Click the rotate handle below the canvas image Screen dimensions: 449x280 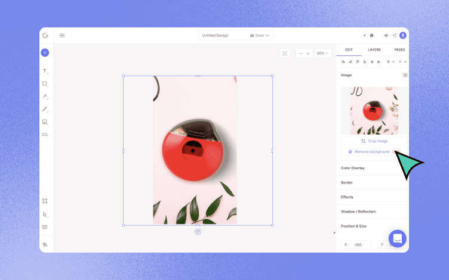pos(198,232)
